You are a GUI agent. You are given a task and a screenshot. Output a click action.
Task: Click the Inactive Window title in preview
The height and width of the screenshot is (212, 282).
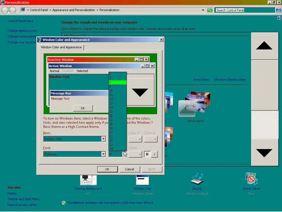coord(61,60)
